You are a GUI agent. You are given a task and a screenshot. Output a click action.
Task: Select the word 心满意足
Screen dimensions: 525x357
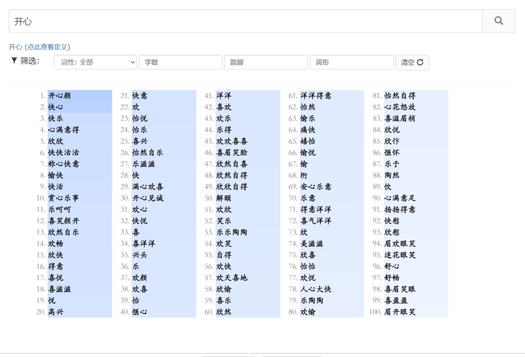tap(400, 198)
